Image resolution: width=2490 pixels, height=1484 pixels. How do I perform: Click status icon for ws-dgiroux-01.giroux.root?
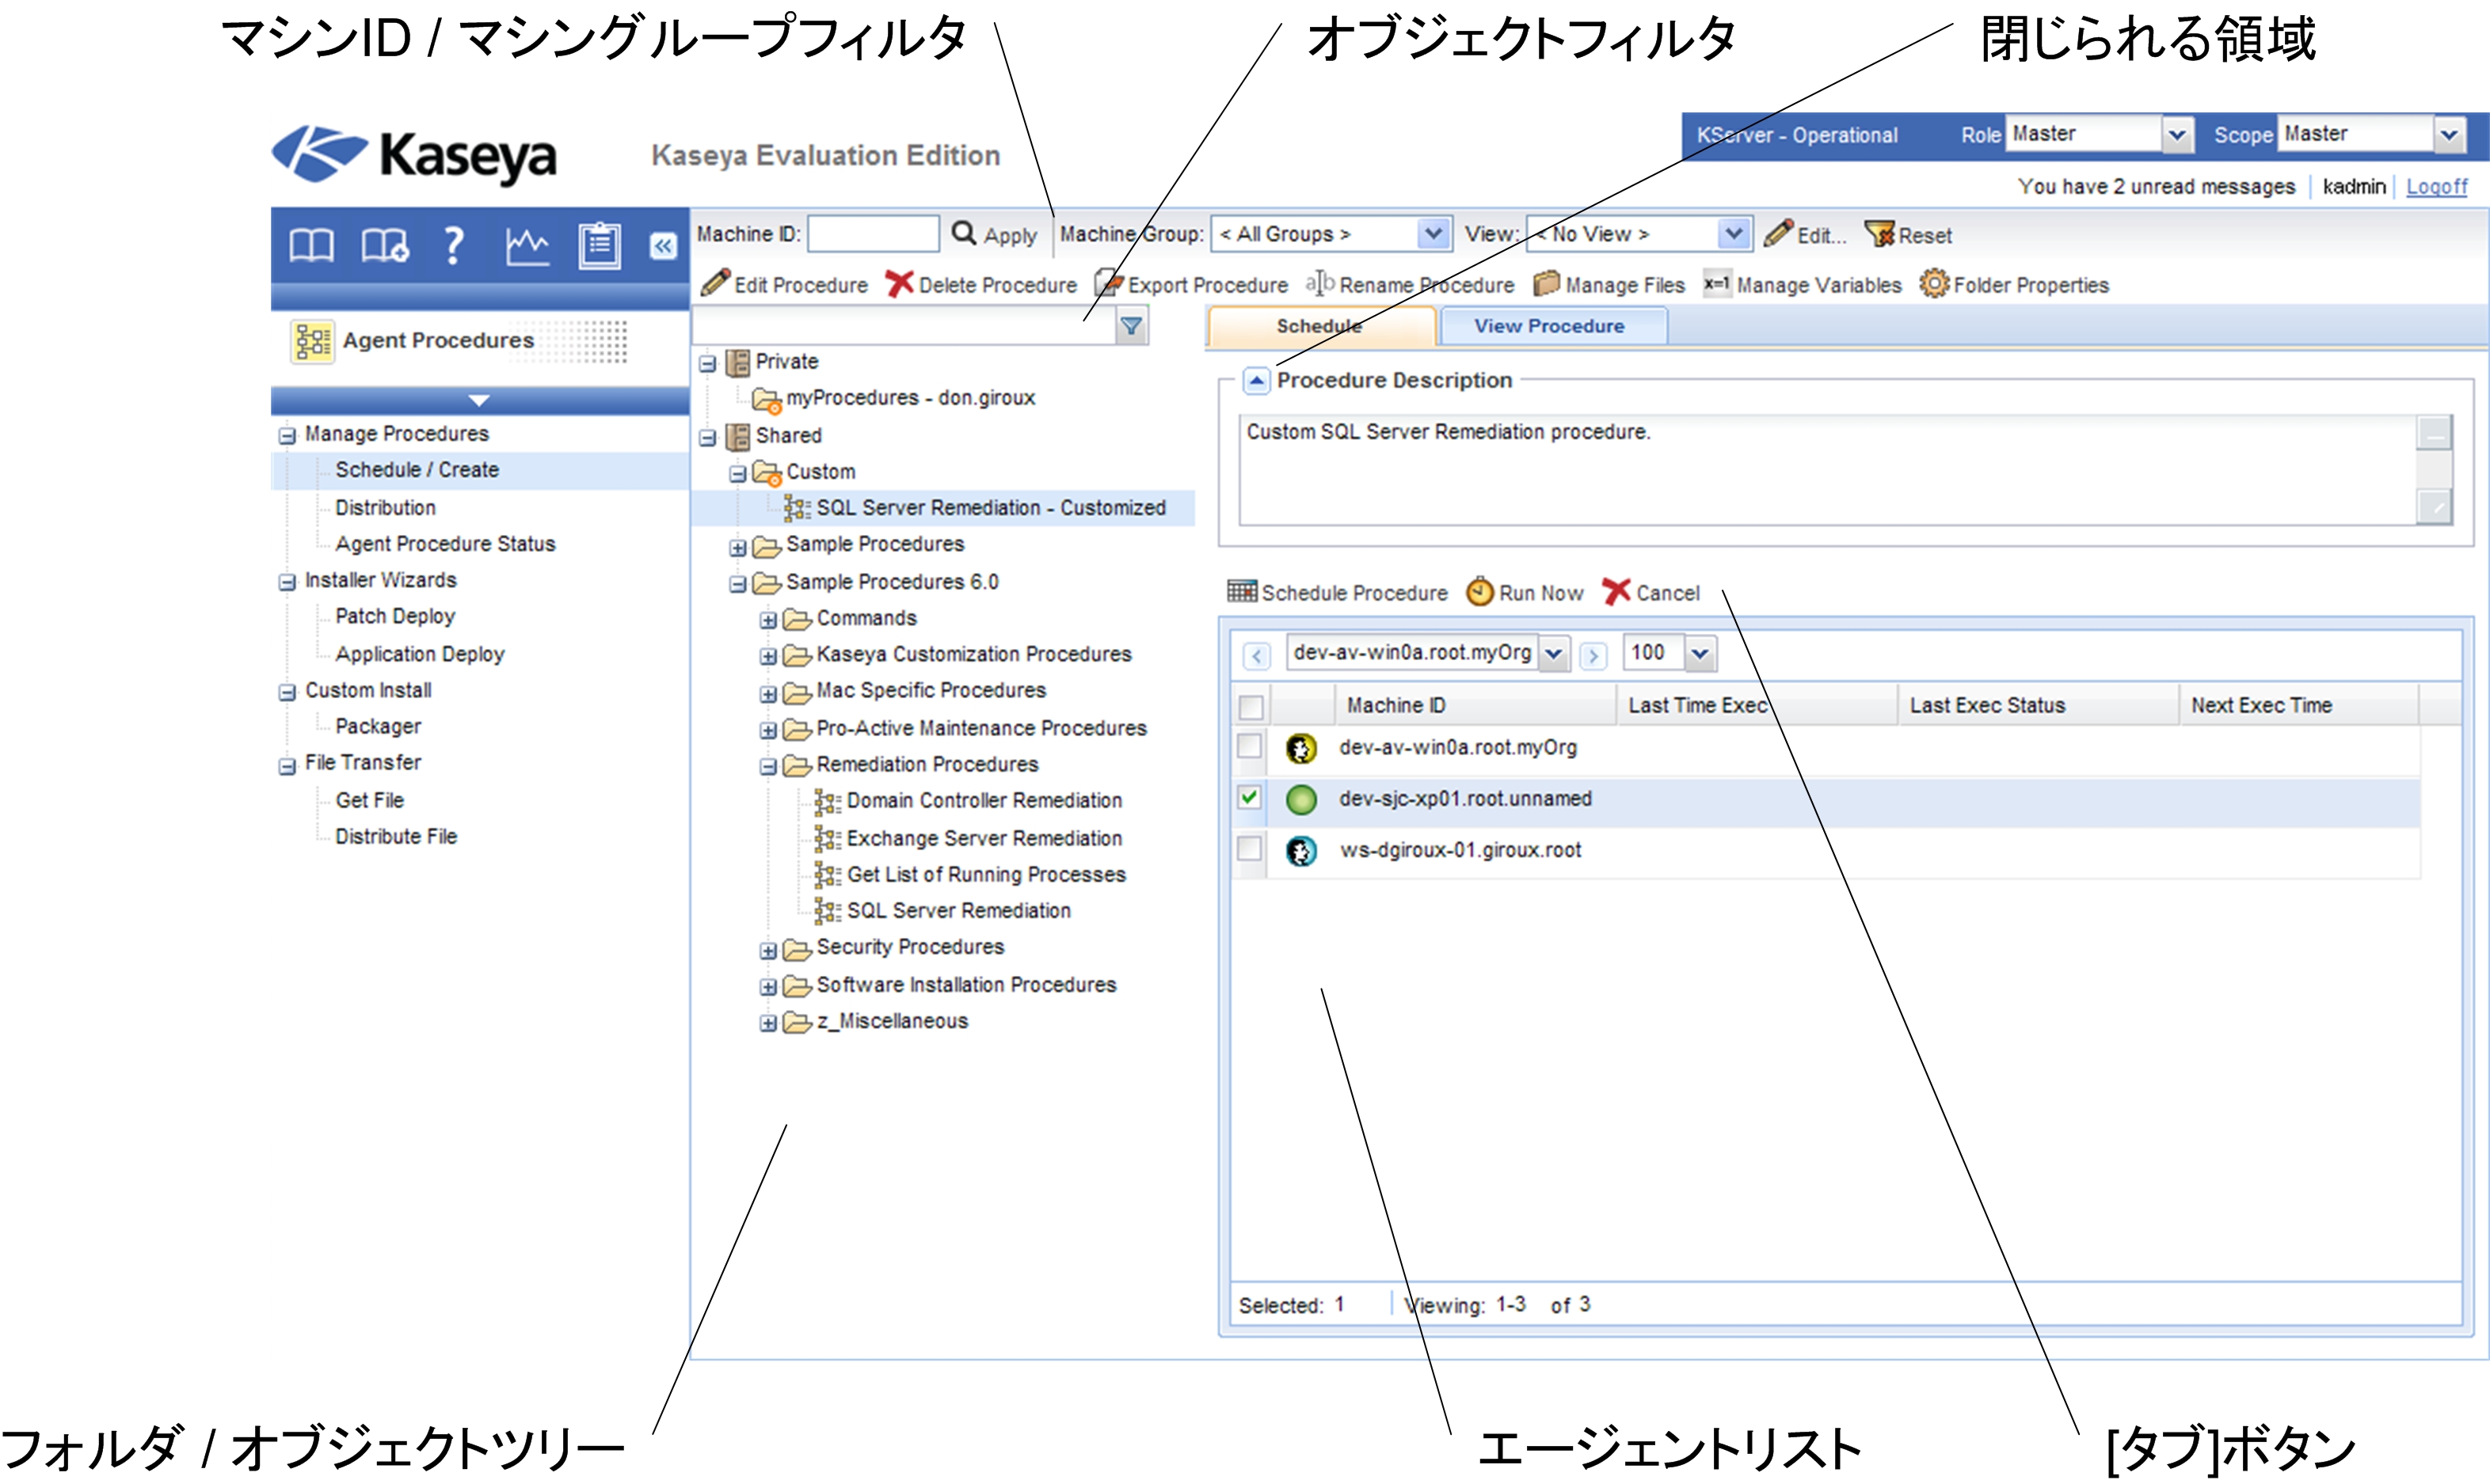1300,851
